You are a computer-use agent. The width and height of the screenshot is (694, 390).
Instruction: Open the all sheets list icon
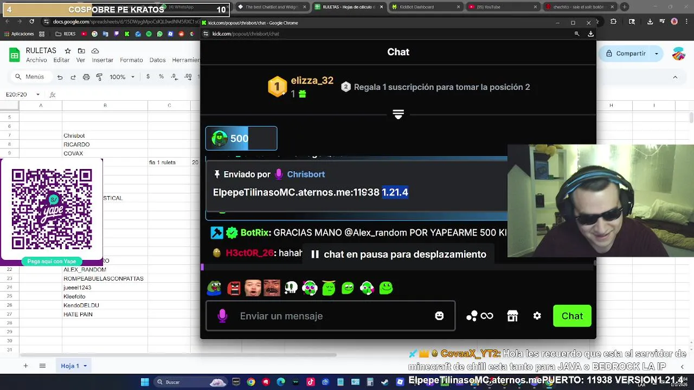point(42,366)
